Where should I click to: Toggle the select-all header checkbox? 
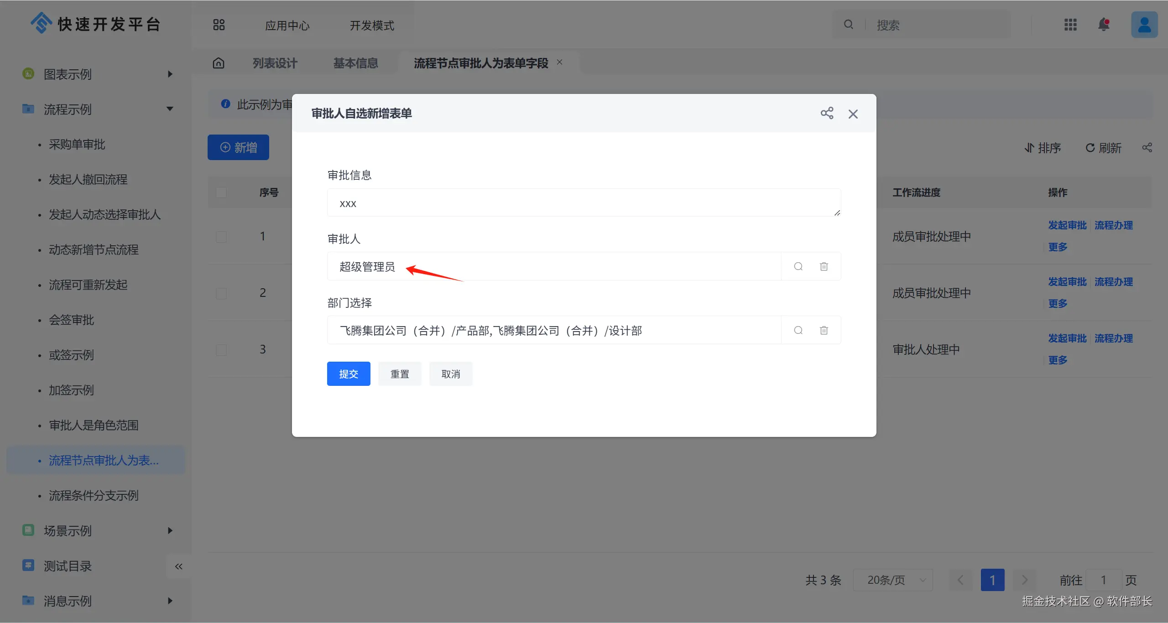[x=221, y=192]
